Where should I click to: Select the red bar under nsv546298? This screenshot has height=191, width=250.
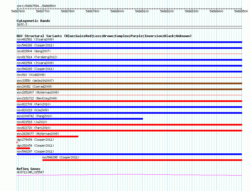tap(142, 160)
